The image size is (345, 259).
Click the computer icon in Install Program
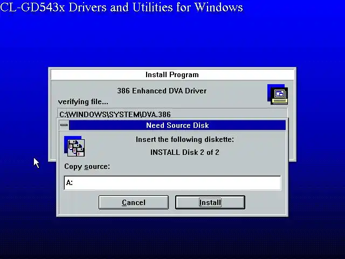[x=278, y=94]
